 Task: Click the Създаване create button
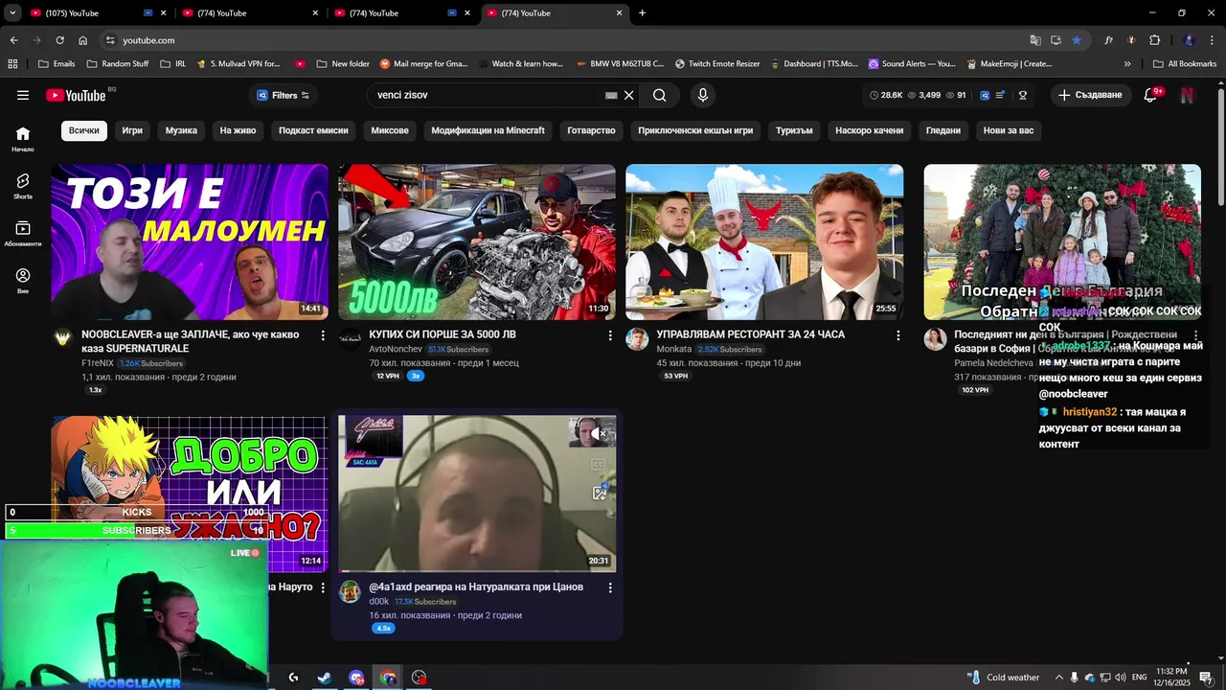point(1089,95)
